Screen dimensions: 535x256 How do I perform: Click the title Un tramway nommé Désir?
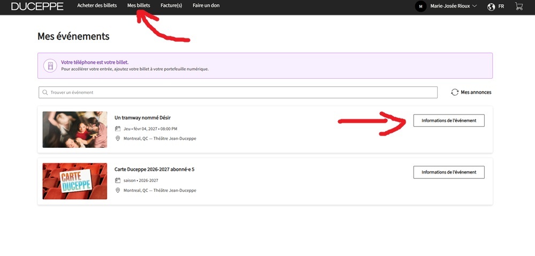143,118
